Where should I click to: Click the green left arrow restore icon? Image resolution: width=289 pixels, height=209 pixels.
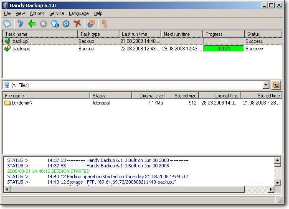(32, 24)
